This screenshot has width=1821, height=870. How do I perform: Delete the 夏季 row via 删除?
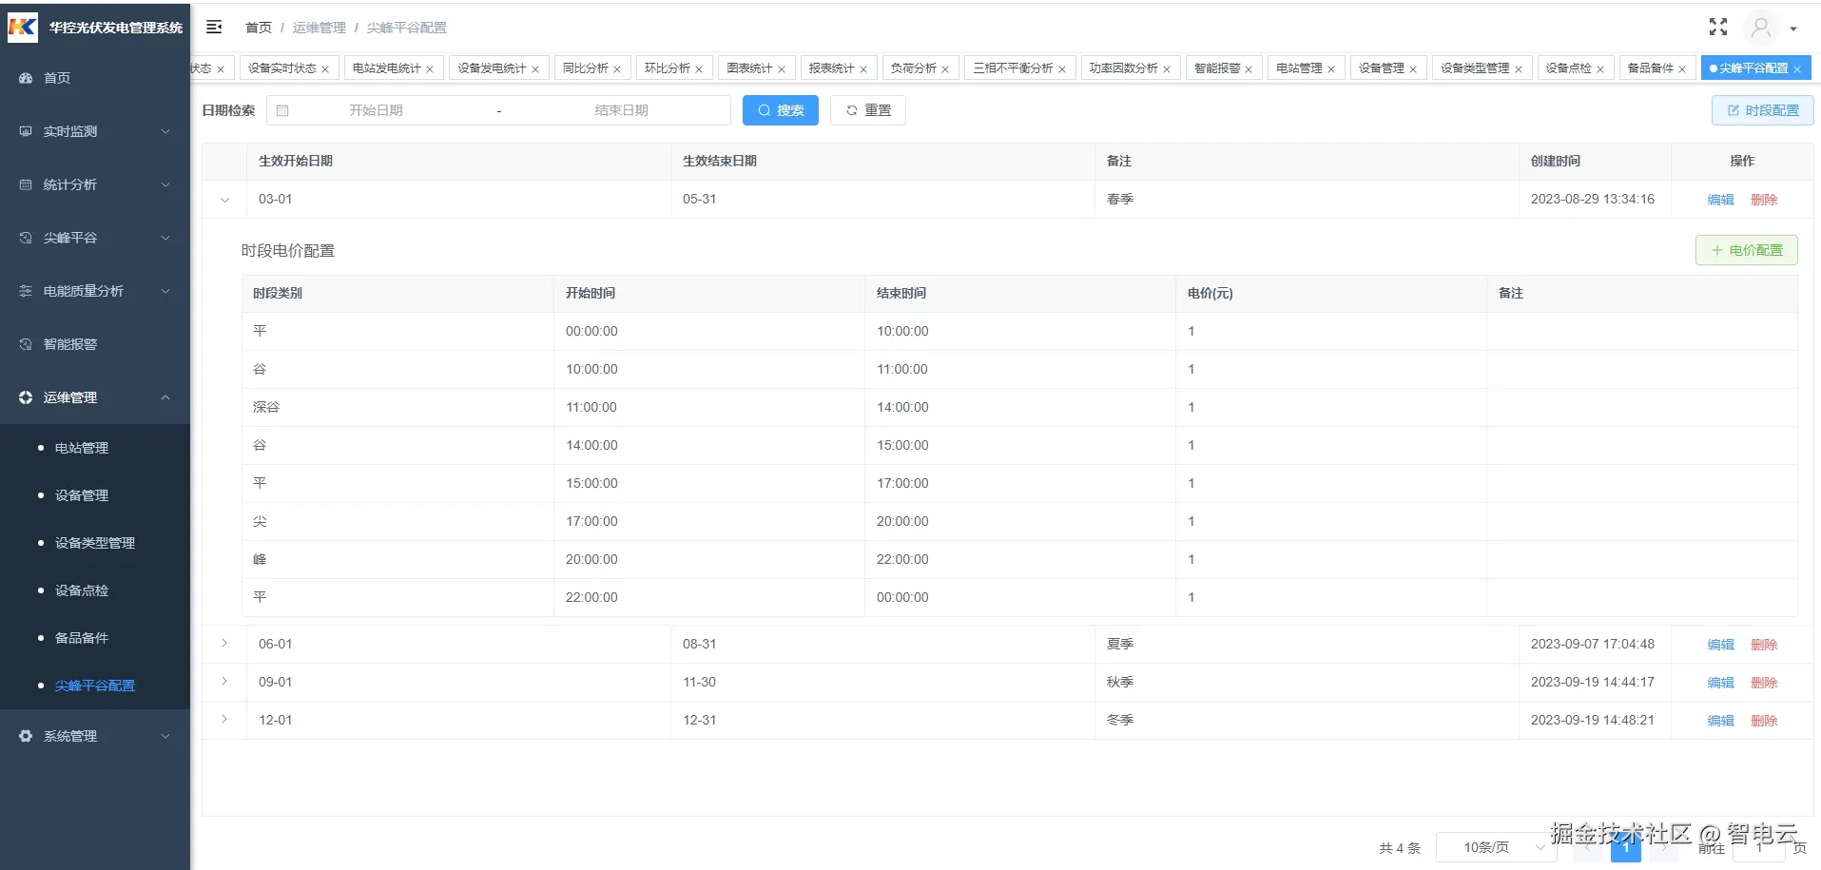coord(1764,645)
